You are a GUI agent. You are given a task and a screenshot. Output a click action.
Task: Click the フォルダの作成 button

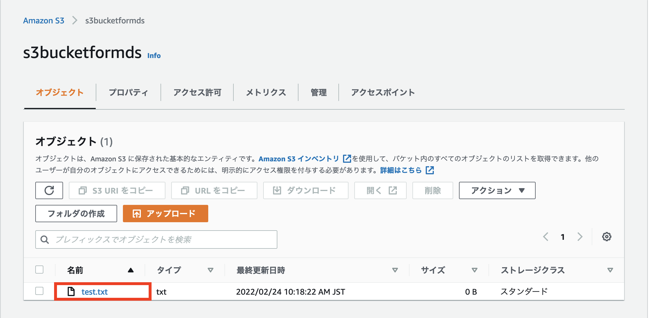pyautogui.click(x=76, y=214)
